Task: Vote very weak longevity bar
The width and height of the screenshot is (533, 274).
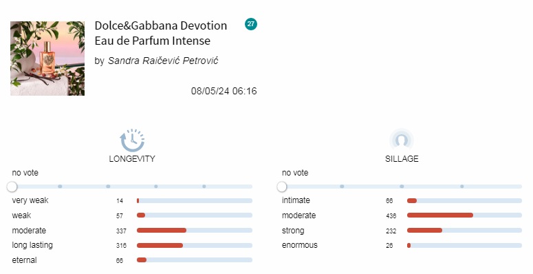Action: pyautogui.click(x=195, y=201)
